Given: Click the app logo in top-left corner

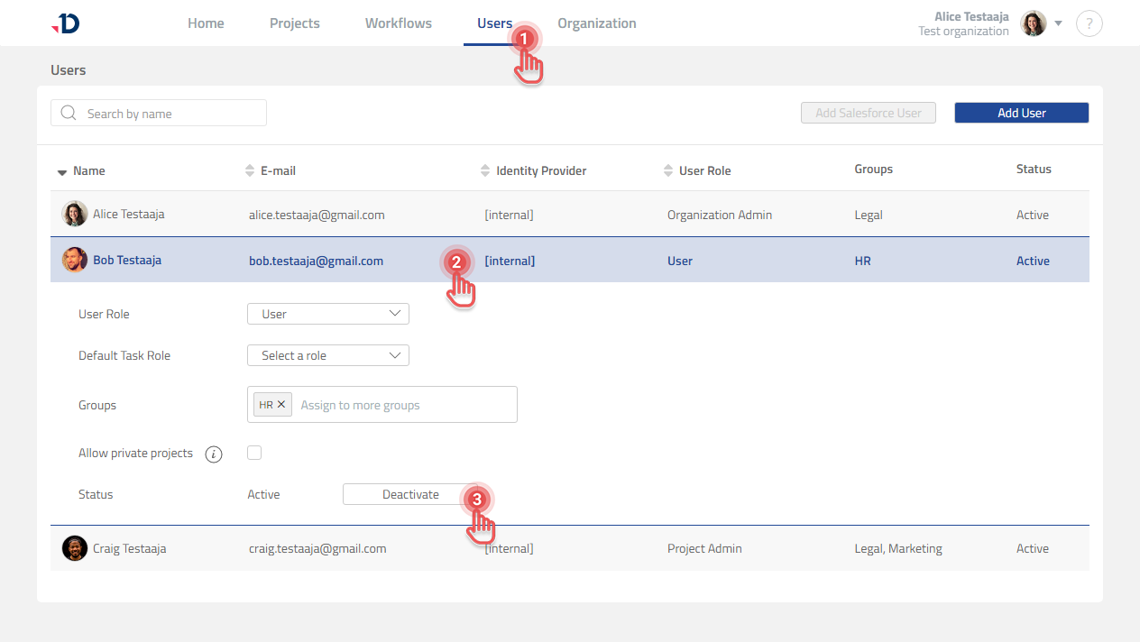Looking at the screenshot, I should click(66, 24).
